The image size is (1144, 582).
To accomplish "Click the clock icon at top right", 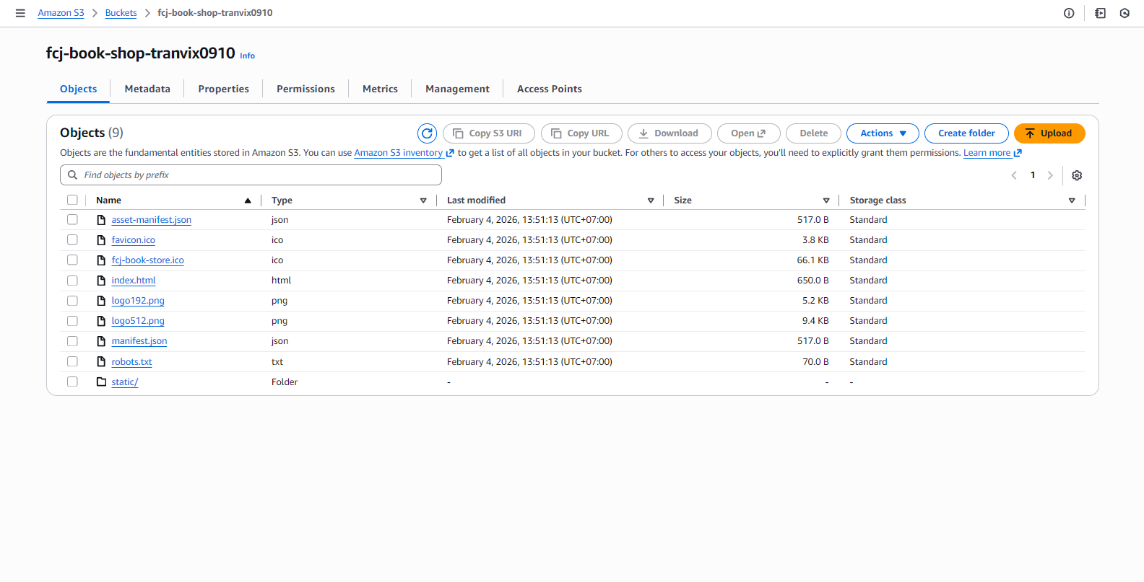I will [1124, 13].
